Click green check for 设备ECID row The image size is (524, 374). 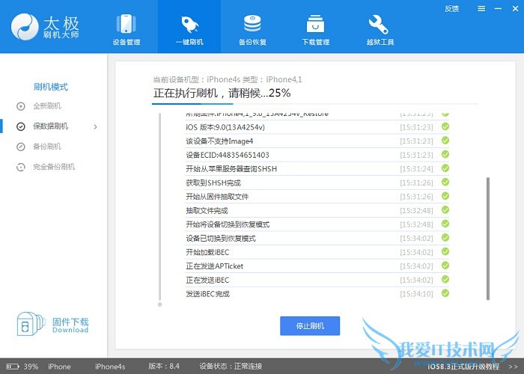pos(445,154)
